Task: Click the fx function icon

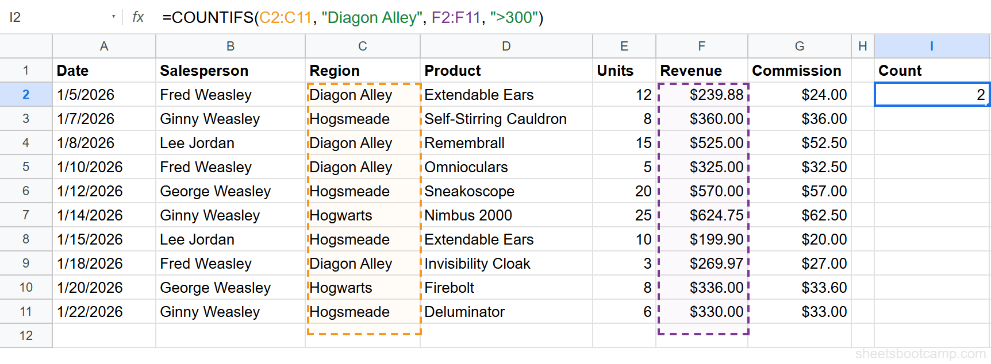Action: pyautogui.click(x=137, y=17)
